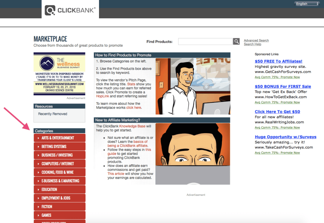
Task: Expand the Employment & Jobs category arrow
Action: 38,198
